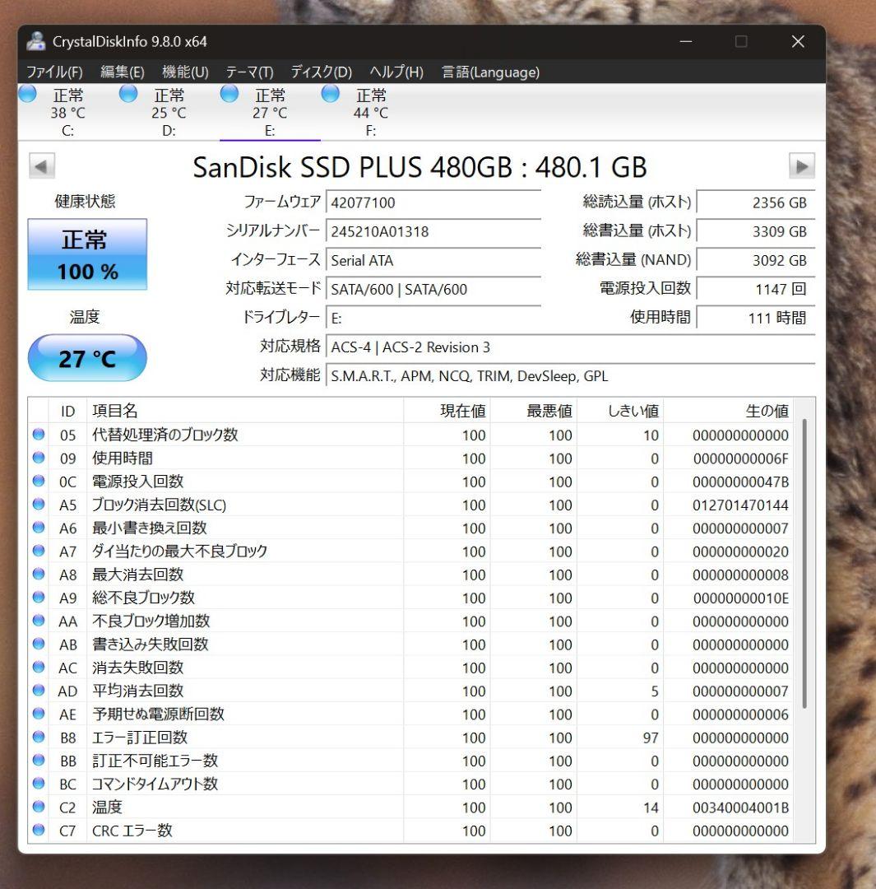This screenshot has width=876, height=889.
Task: Click status dot of attribute 0C row
Action: pyautogui.click(x=39, y=481)
